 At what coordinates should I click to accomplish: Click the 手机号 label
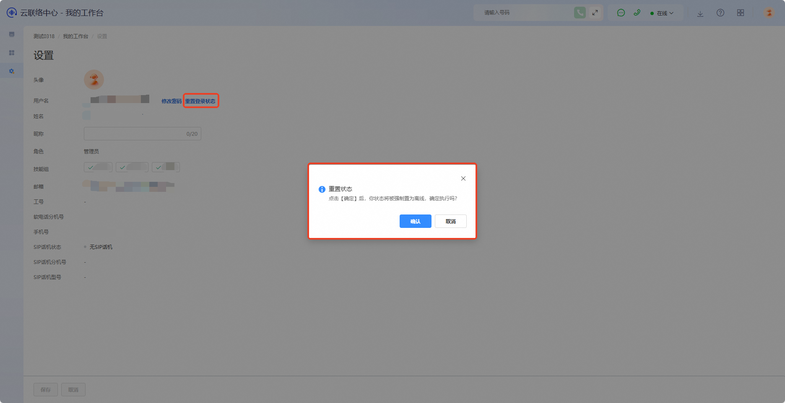[x=41, y=232]
